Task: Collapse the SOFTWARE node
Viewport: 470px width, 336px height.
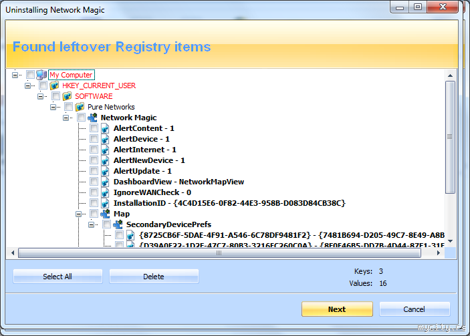Action: [x=41, y=96]
